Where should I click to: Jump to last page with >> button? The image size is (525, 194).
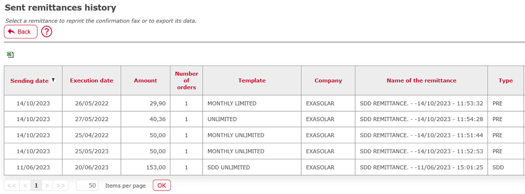pos(60,185)
